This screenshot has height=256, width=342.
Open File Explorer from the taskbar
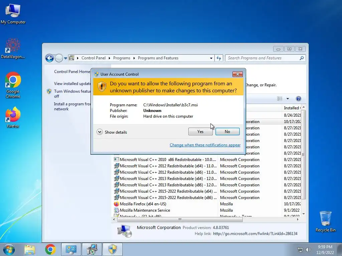pos(30,250)
